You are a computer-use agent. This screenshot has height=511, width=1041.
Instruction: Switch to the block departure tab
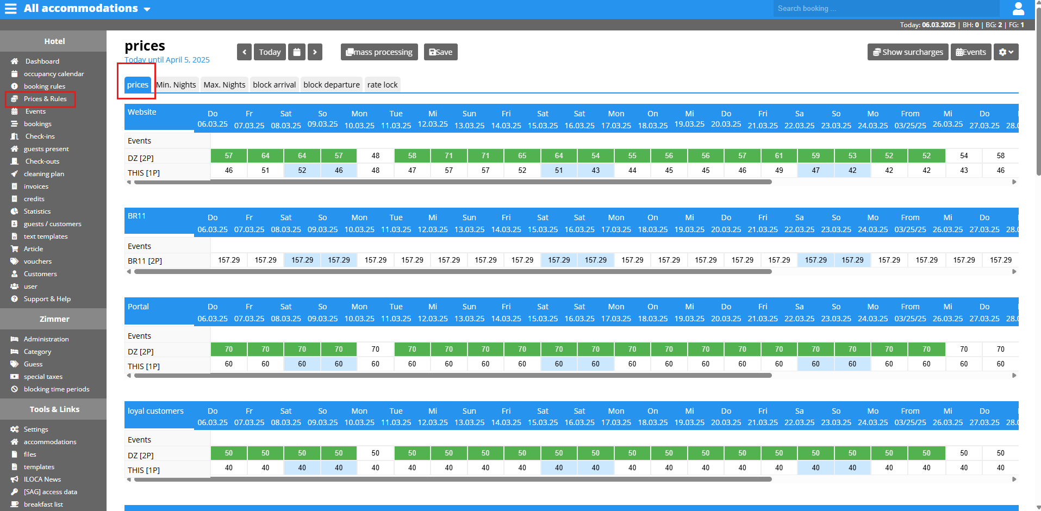(x=332, y=85)
